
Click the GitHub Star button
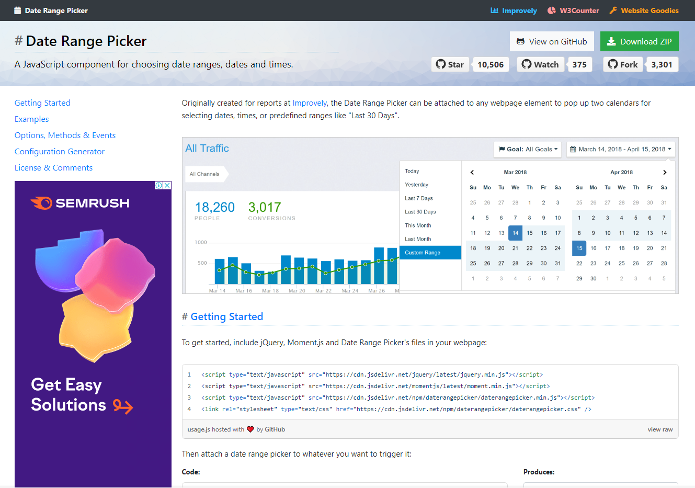tap(450, 64)
